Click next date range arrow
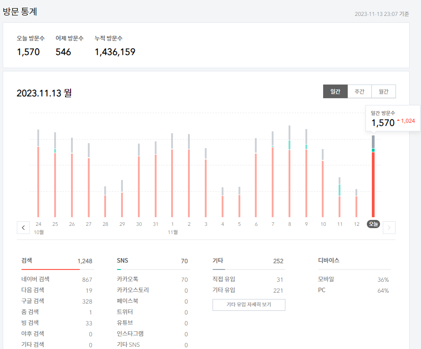 tap(389, 228)
